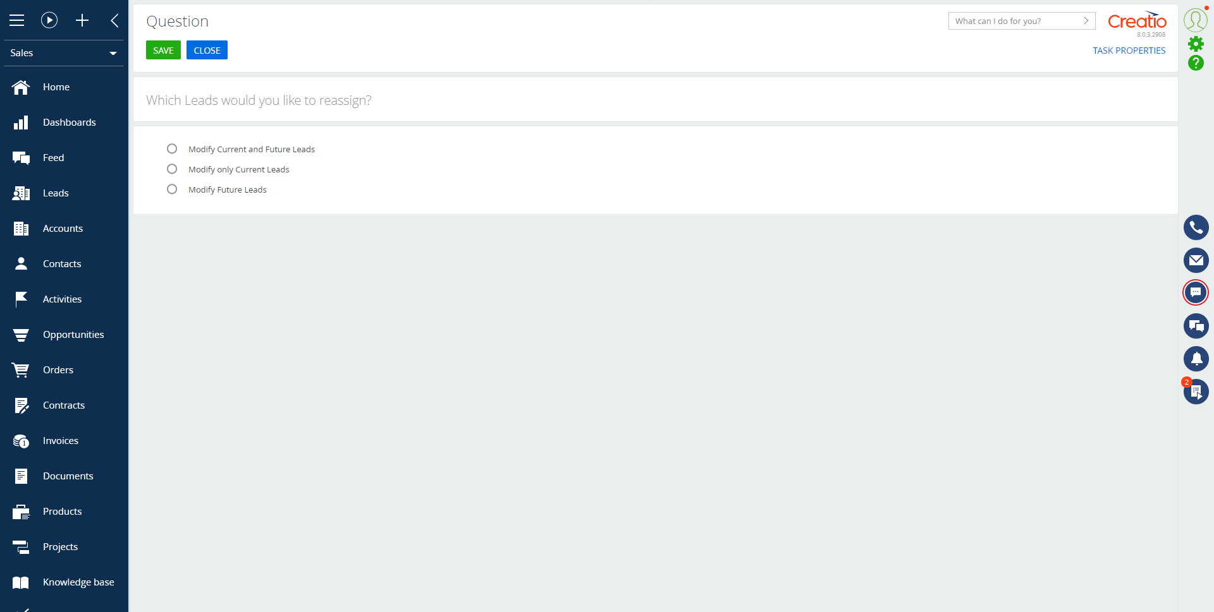Click the run process play icon

coord(49,20)
